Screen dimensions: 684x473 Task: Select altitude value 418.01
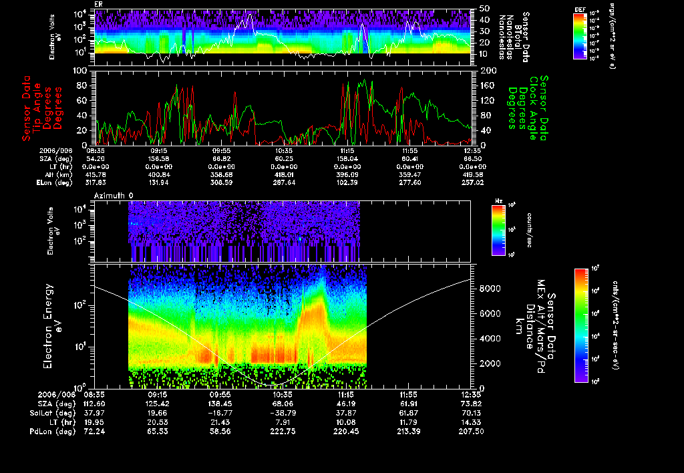[x=284, y=174]
